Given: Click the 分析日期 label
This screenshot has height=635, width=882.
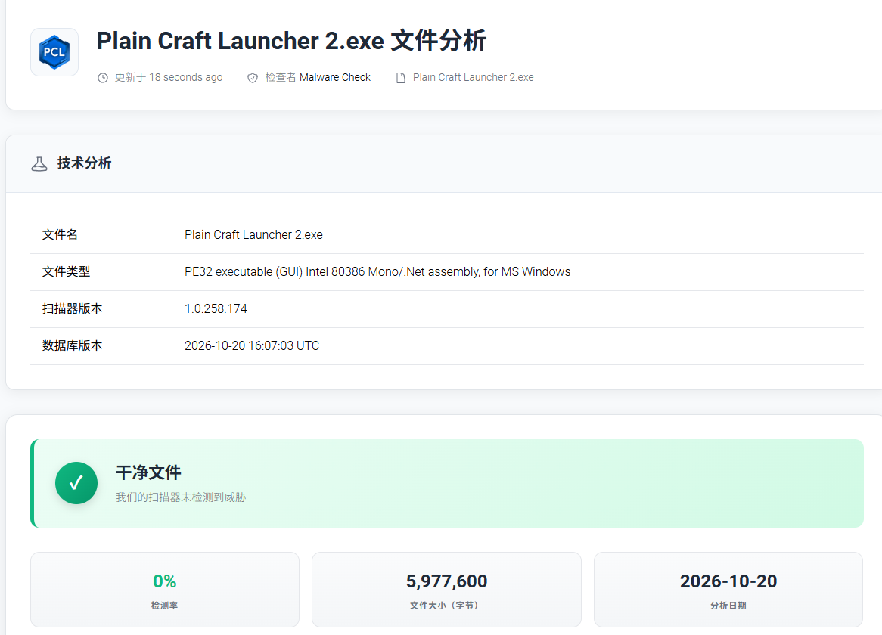Looking at the screenshot, I should [x=728, y=606].
